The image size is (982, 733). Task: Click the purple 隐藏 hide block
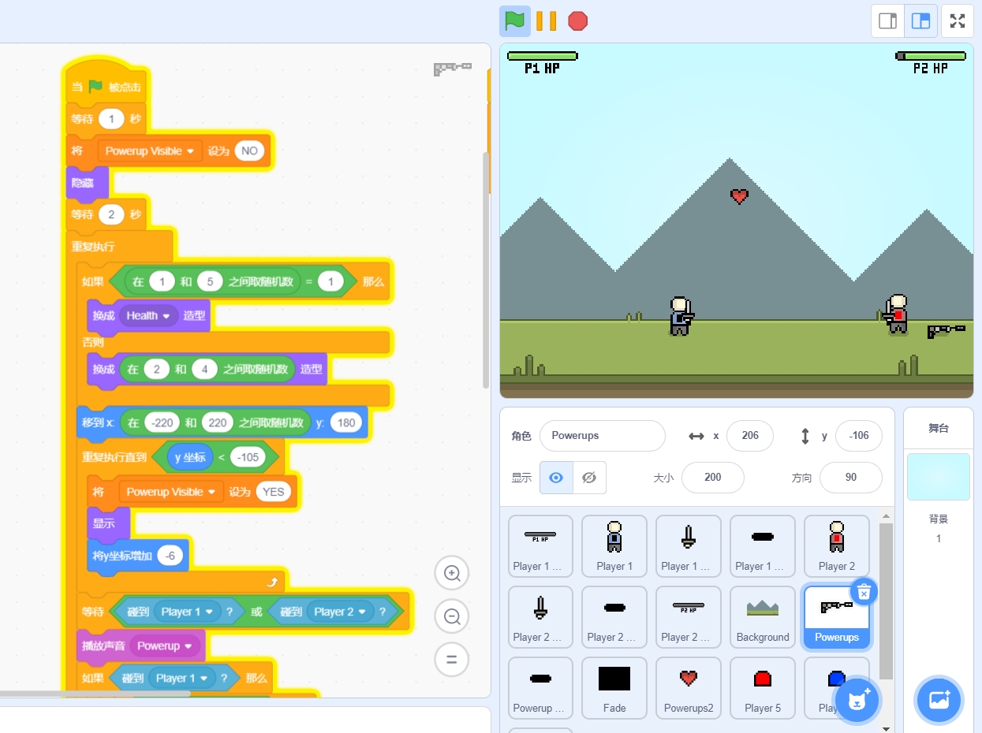(88, 182)
